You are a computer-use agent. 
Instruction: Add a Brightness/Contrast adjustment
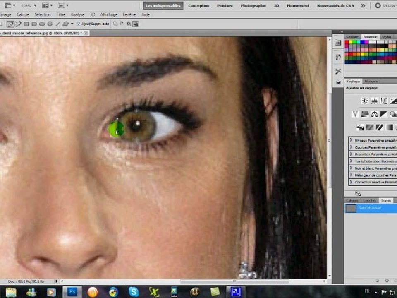tap(365, 101)
